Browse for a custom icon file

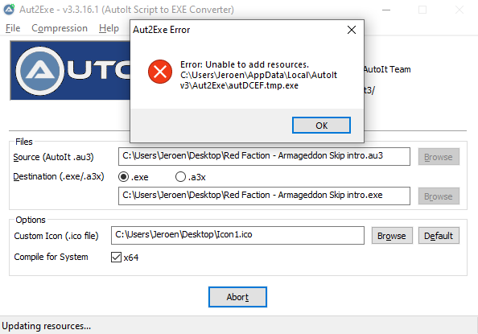click(392, 236)
